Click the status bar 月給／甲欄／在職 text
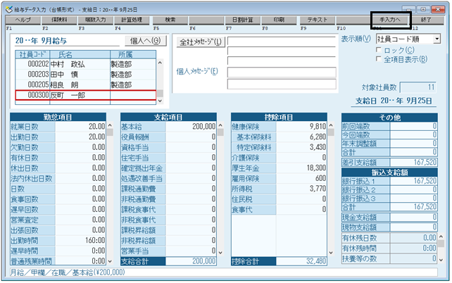This screenshot has height=283, width=452. click(x=68, y=272)
